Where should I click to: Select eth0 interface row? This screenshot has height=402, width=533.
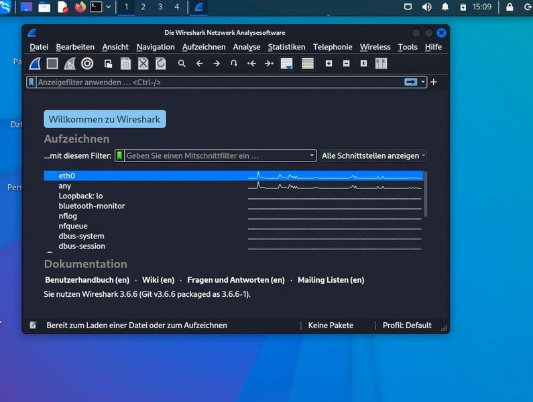tap(233, 176)
